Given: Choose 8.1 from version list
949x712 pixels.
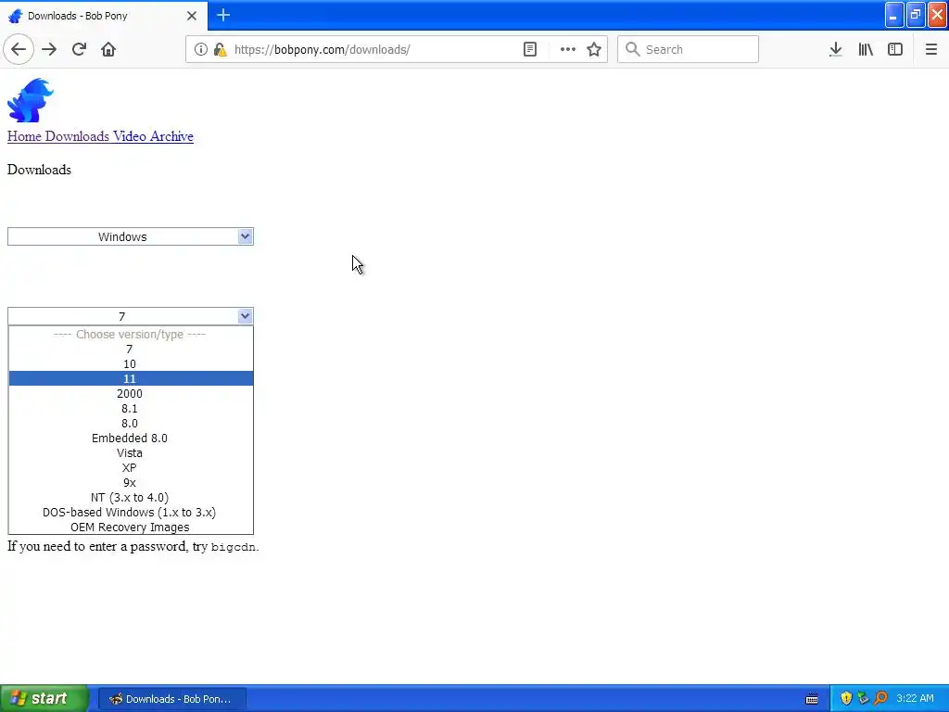Looking at the screenshot, I should [130, 409].
